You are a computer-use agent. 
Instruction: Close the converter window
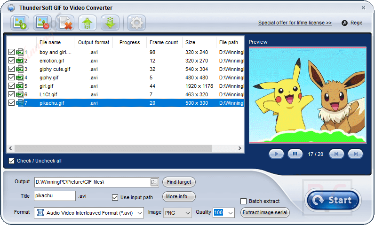click(x=363, y=8)
